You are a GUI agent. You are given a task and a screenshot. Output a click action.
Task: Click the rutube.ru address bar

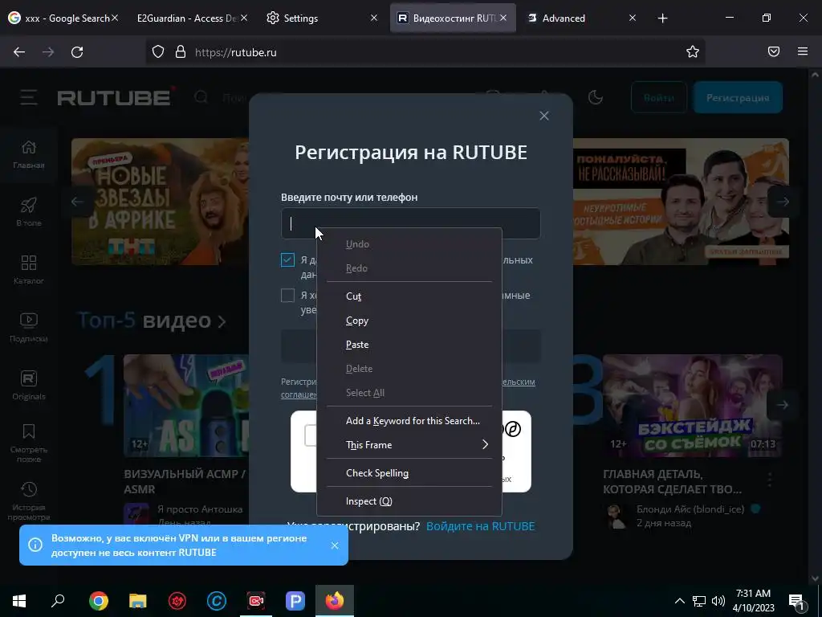(x=425, y=52)
